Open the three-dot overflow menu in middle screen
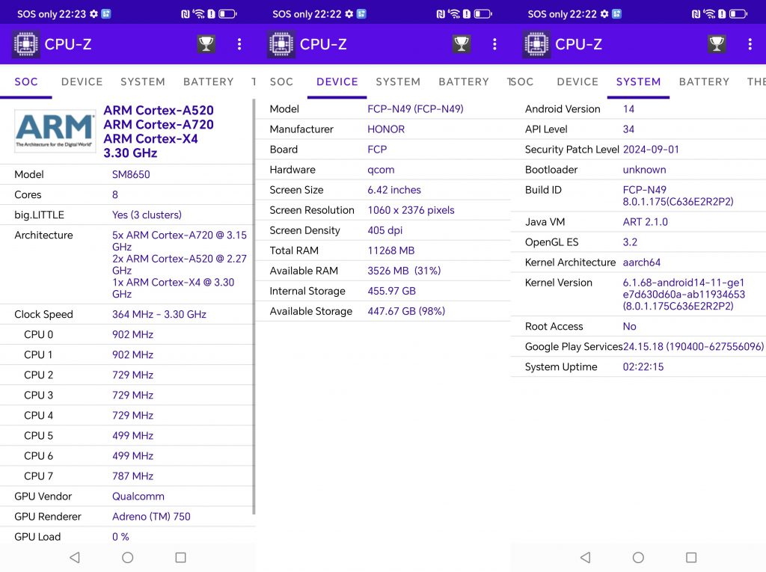 click(495, 44)
